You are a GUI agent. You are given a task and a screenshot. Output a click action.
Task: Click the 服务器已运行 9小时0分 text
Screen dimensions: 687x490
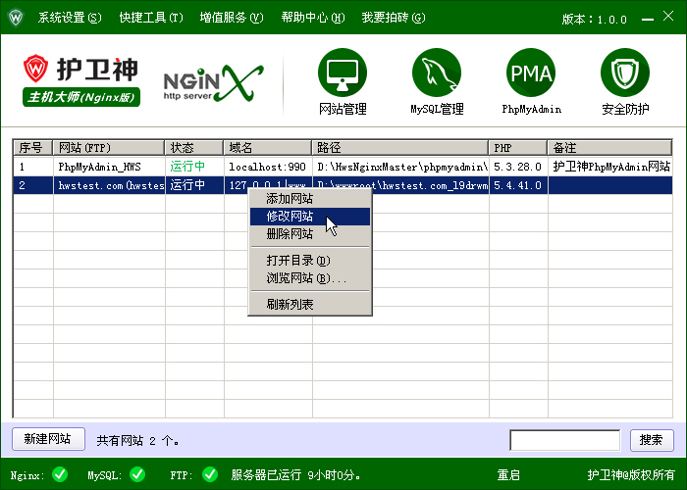tap(295, 474)
